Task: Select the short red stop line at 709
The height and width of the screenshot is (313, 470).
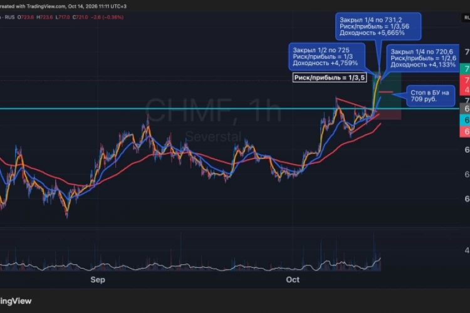Action: click(386, 92)
